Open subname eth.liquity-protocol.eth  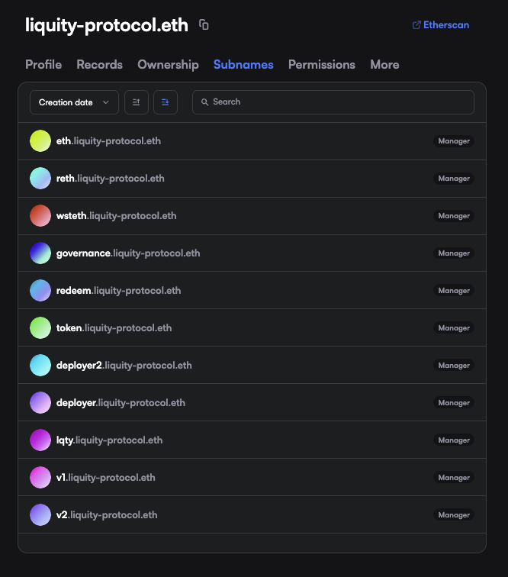click(252, 141)
